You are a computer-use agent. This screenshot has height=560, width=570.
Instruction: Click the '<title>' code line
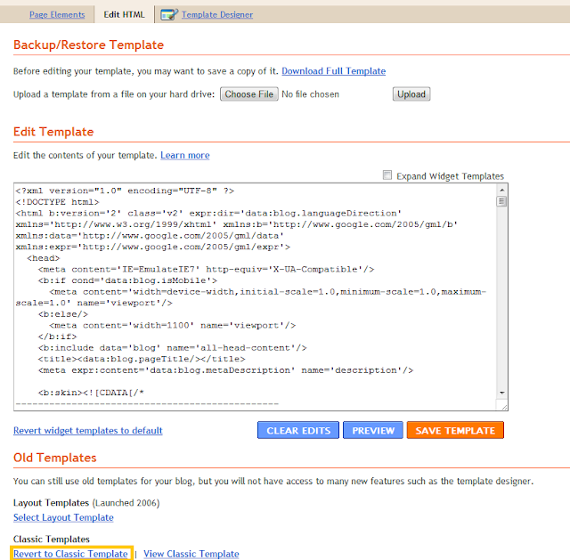(x=142, y=359)
